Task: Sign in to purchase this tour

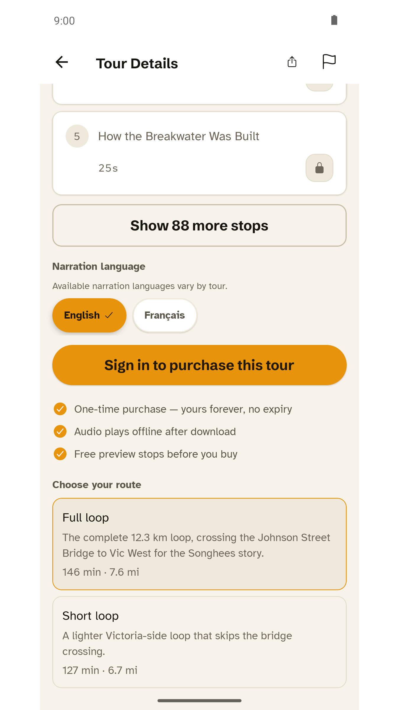Action: tap(199, 365)
